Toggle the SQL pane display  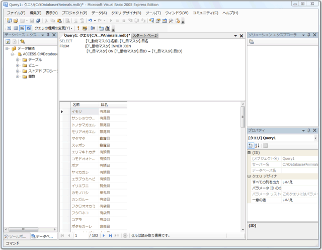[x=22, y=28]
